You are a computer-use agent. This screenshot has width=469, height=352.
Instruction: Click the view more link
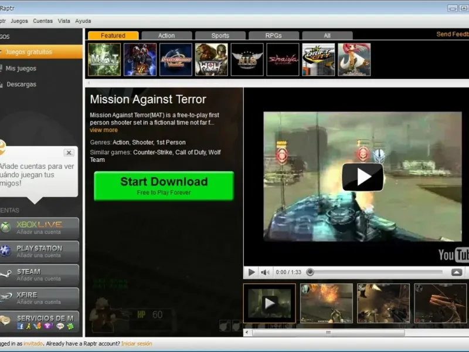[x=104, y=130]
